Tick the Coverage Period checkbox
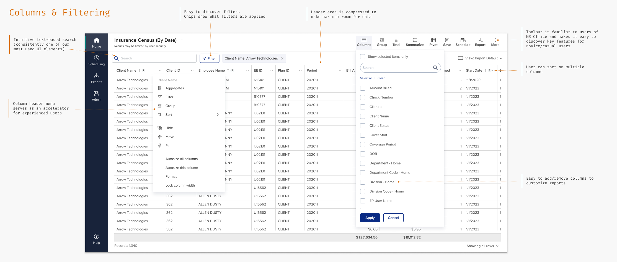Screen dimensions: 617x262 363,145
